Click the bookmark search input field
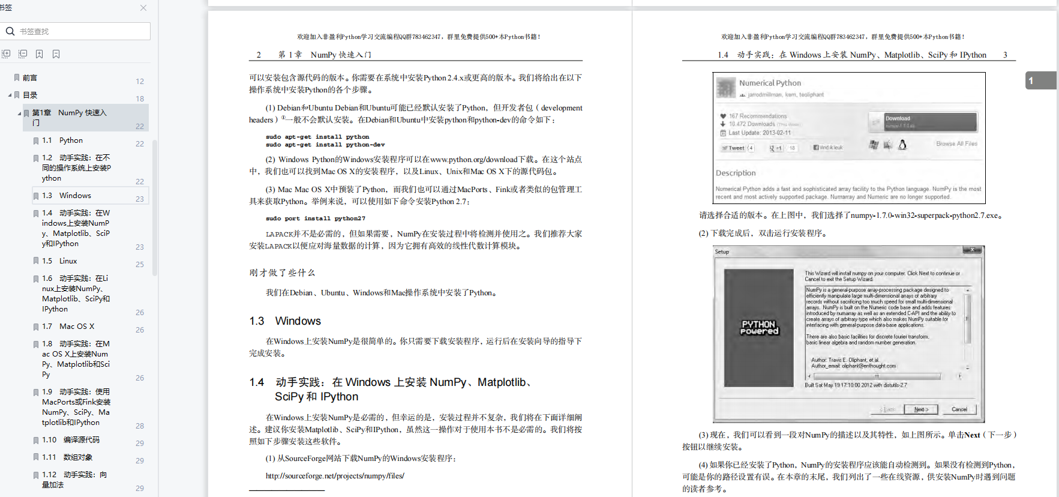Screen dimensions: 1059x497 pyautogui.click(x=75, y=31)
